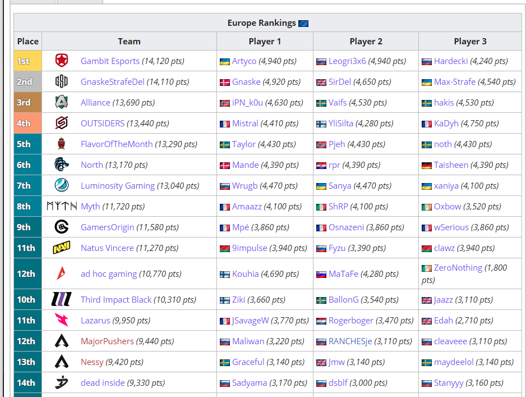Click the clawz player link
The image size is (526, 397).
[444, 248]
